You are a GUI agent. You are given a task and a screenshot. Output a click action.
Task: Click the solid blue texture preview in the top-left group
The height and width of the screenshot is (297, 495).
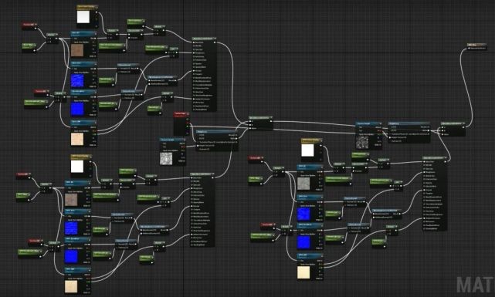tap(77, 110)
